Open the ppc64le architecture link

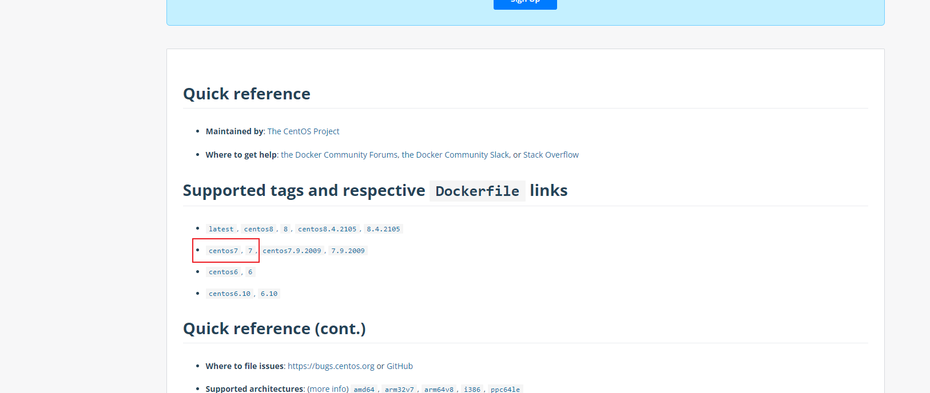(x=505, y=389)
